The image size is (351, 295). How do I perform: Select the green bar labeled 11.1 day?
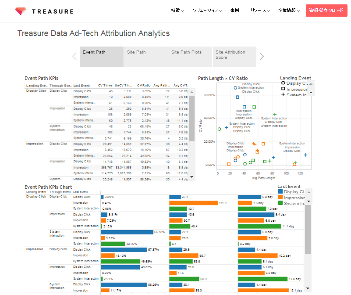259,227
